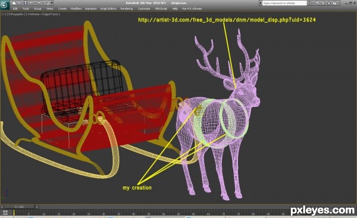Open the 3ds Max application button menu

(x=4, y=5)
